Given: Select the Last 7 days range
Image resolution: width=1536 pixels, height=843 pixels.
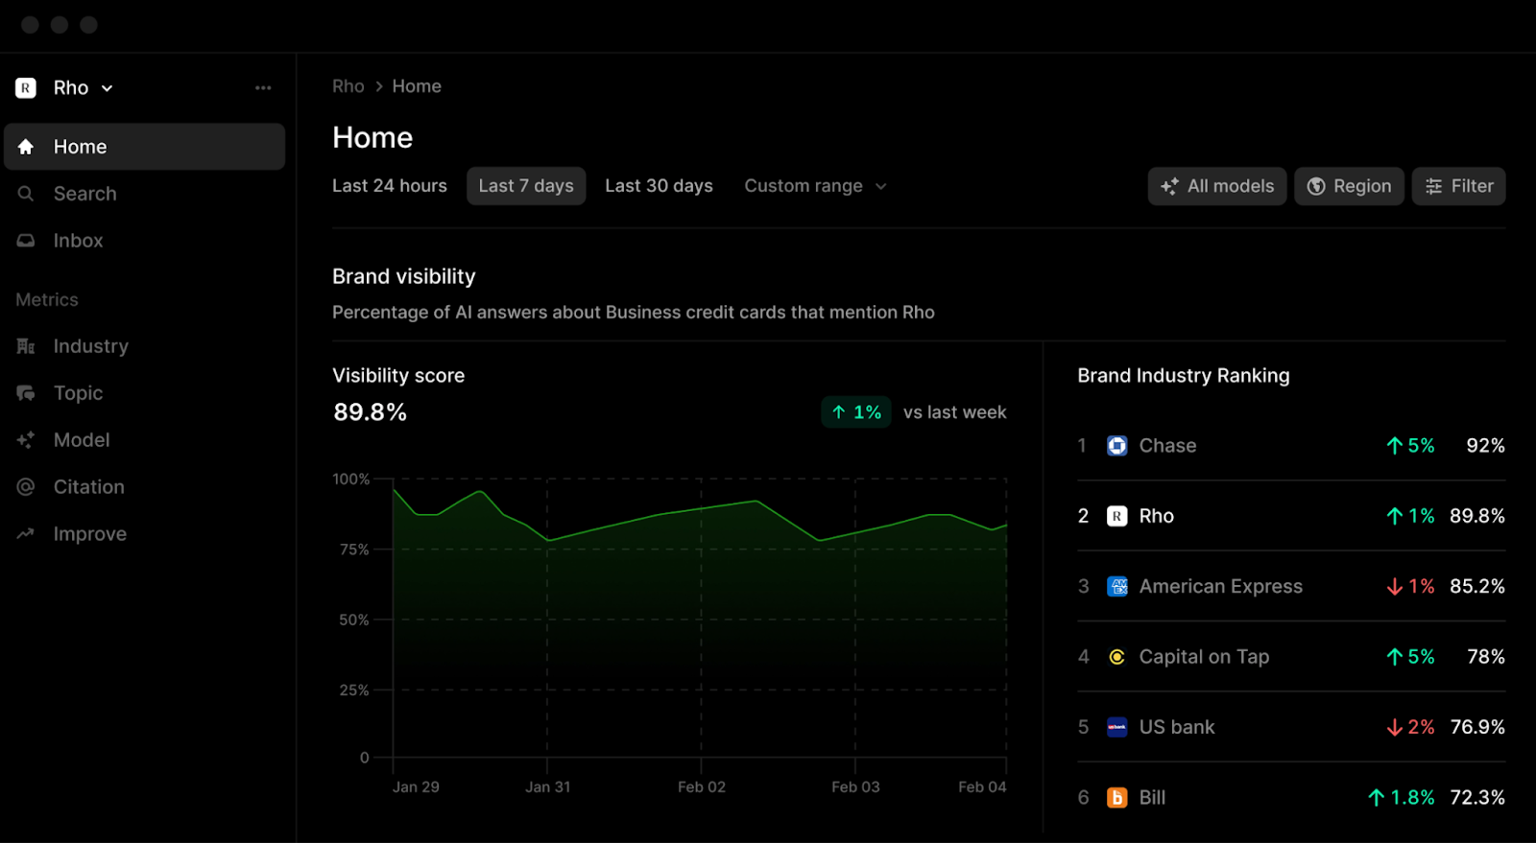Looking at the screenshot, I should pyautogui.click(x=526, y=186).
